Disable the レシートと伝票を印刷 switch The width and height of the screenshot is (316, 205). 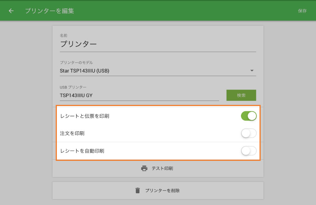[x=249, y=116]
